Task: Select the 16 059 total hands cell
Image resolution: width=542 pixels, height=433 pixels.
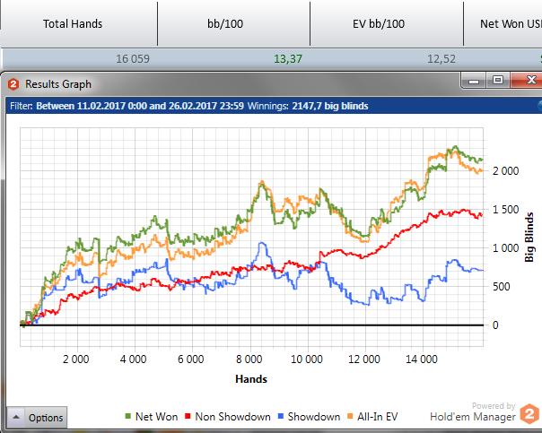Action: tap(133, 59)
